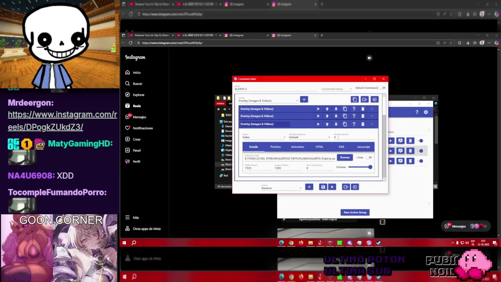Click the bottom import command icon
Screen dimensions: 501x282
point(355,187)
